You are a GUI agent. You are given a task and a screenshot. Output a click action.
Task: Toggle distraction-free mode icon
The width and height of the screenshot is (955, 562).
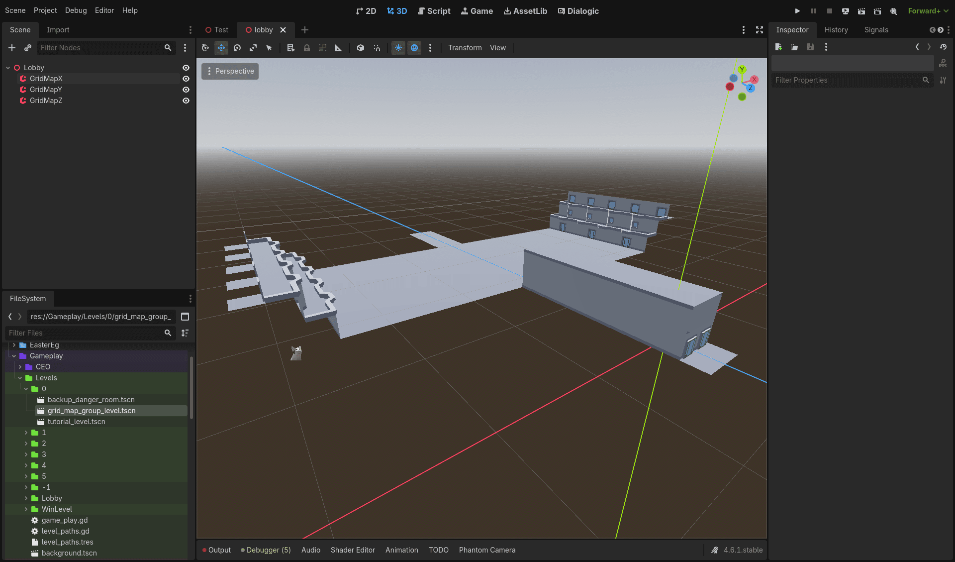[760, 30]
